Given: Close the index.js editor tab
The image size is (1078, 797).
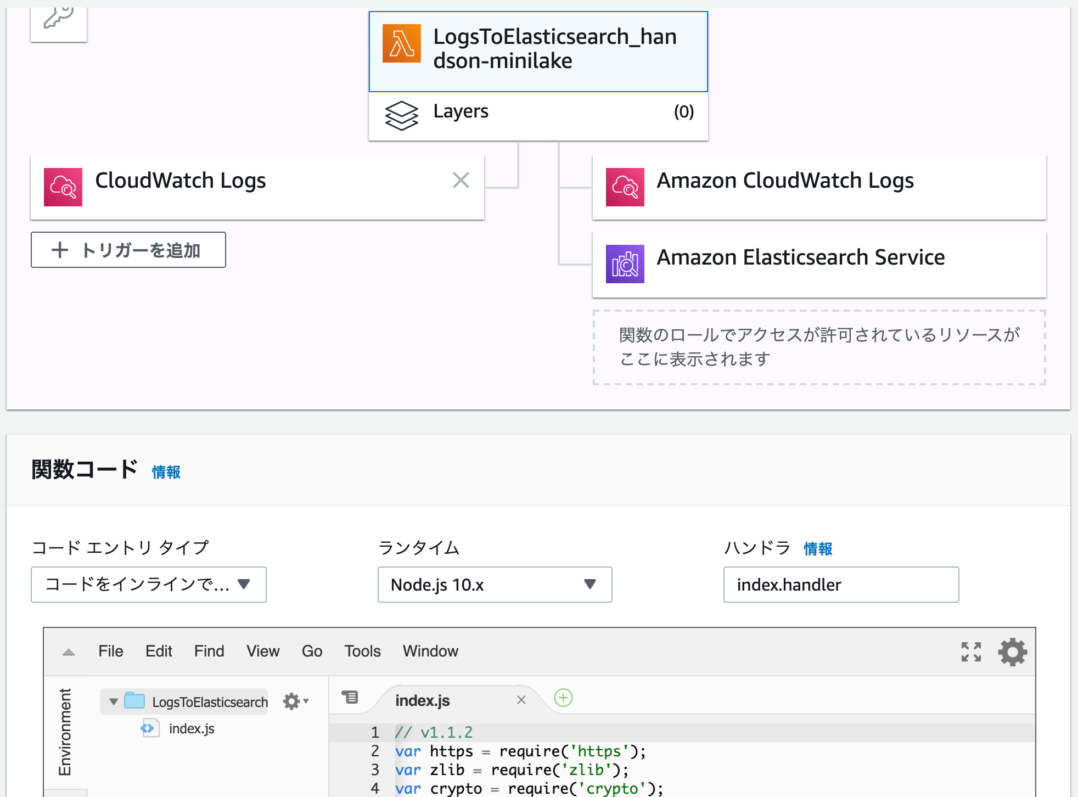Looking at the screenshot, I should 521,700.
